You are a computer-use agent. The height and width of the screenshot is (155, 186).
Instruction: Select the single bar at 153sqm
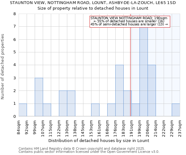coord(95,110)
